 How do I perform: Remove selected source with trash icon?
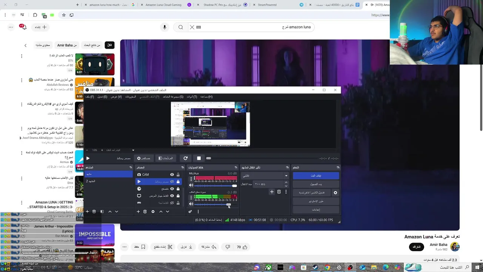coord(145,212)
